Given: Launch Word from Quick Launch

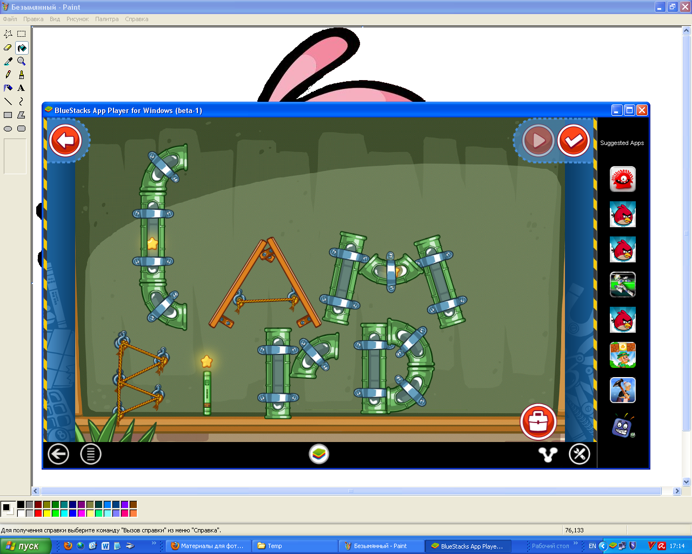Looking at the screenshot, I should coord(105,546).
